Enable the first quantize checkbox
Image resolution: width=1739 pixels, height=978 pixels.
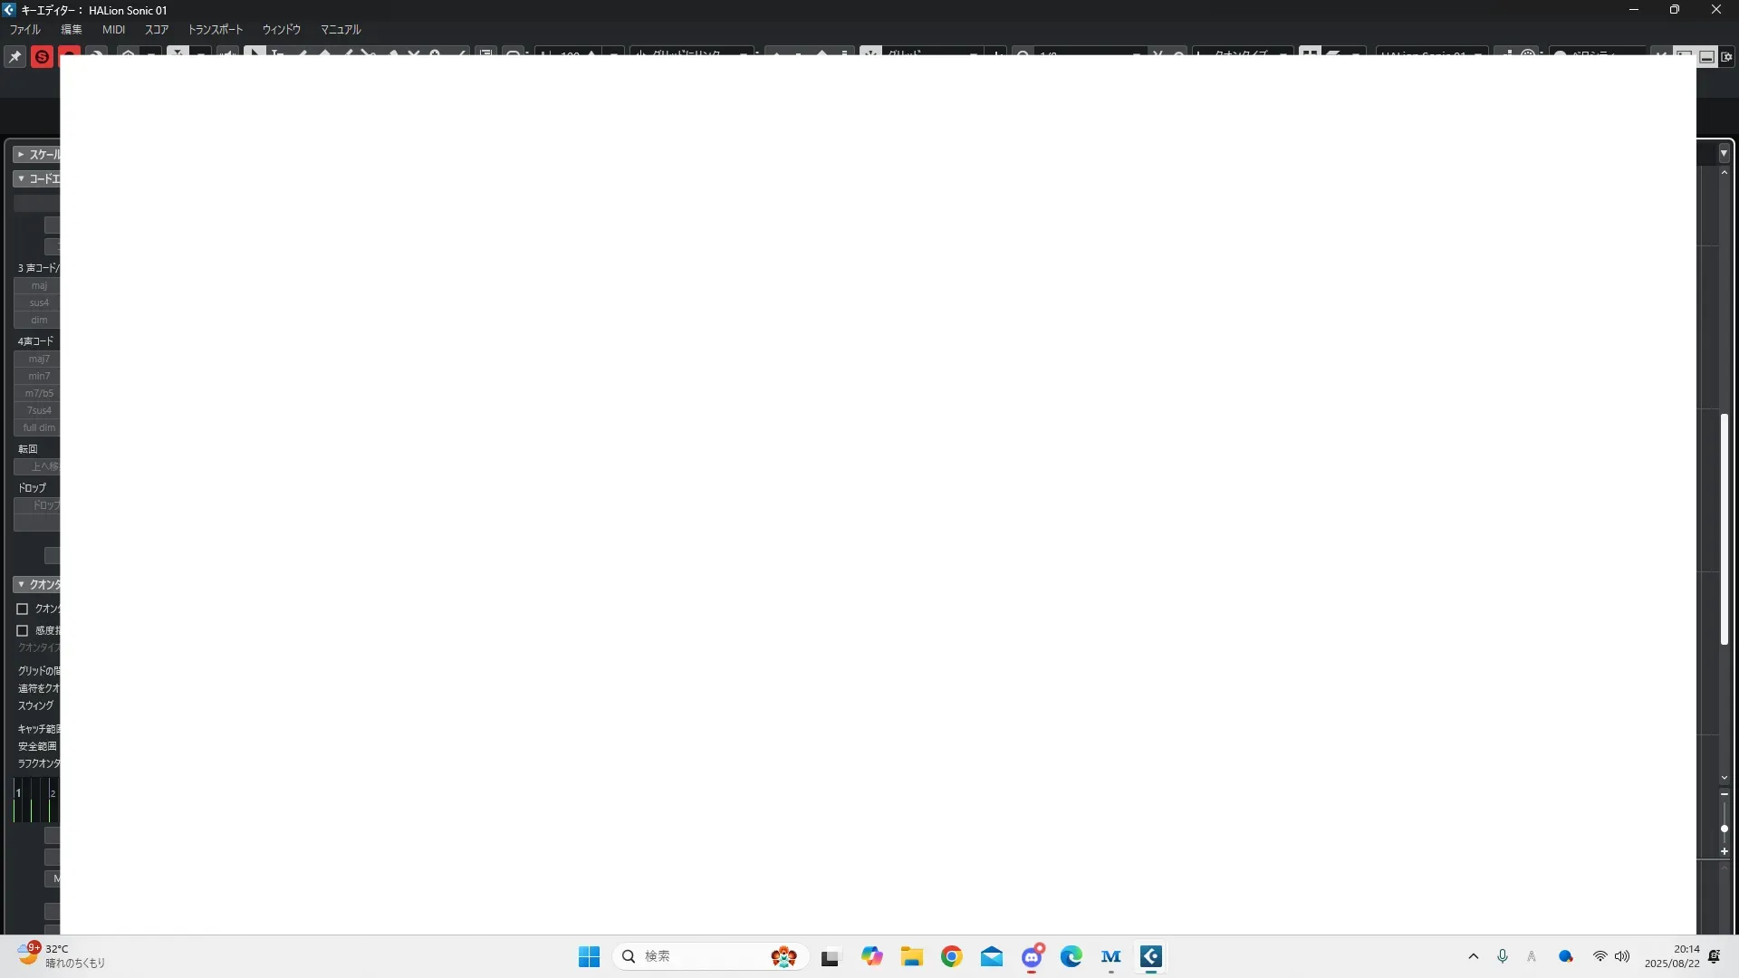(23, 609)
